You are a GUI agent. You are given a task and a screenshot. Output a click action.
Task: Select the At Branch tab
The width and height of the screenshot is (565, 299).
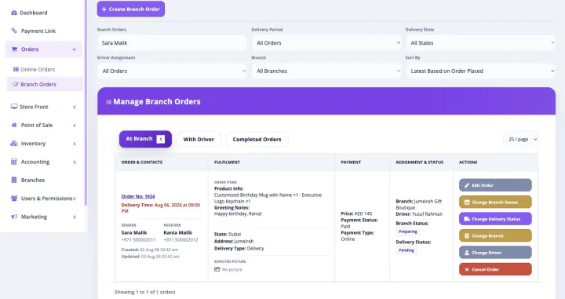point(145,139)
